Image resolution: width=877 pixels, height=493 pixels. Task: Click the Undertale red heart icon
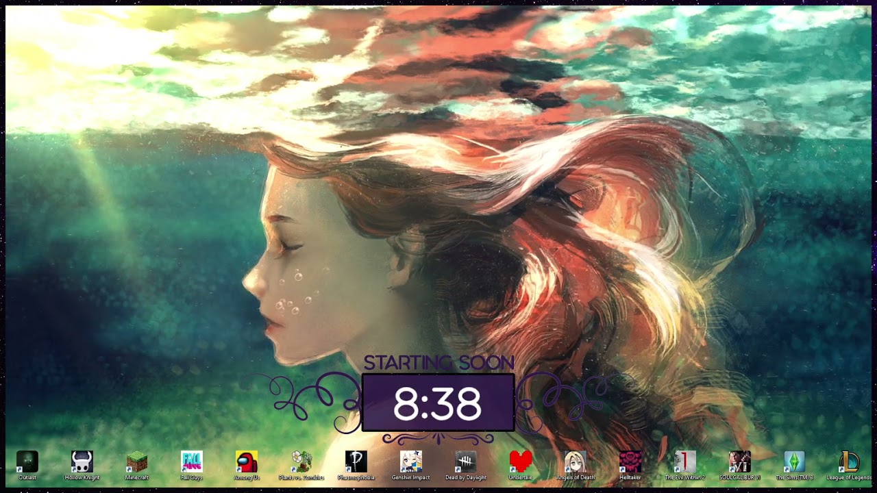coord(521,462)
